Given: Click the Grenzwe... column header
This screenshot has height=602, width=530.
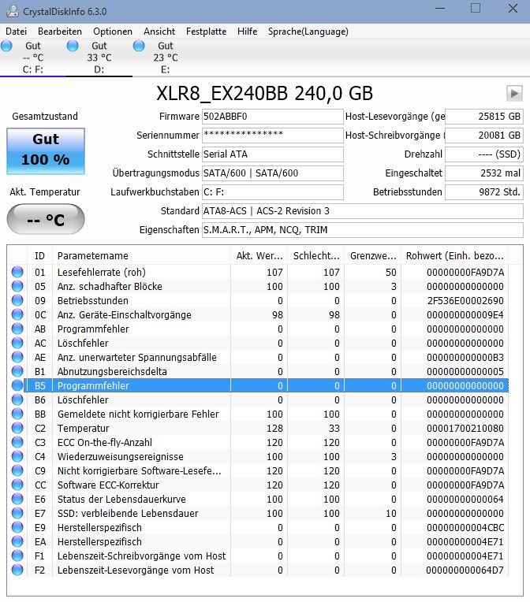Looking at the screenshot, I should [373, 256].
